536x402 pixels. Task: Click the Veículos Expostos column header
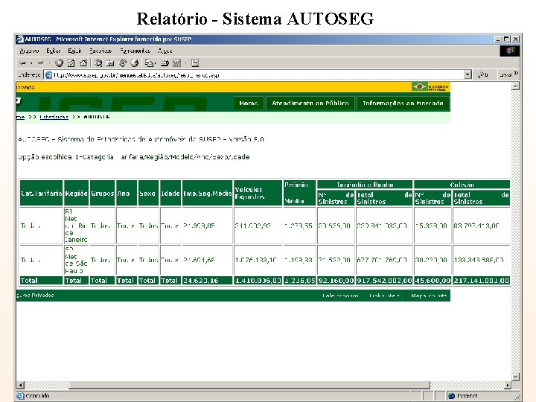coord(258,193)
